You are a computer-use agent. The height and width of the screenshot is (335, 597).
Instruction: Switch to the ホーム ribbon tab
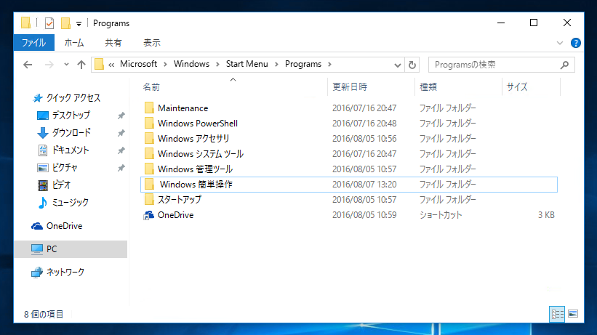tap(74, 43)
